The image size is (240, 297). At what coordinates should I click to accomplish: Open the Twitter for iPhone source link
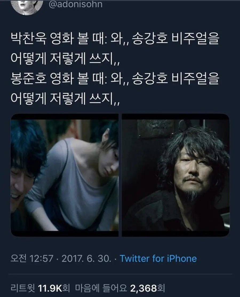coord(158,258)
